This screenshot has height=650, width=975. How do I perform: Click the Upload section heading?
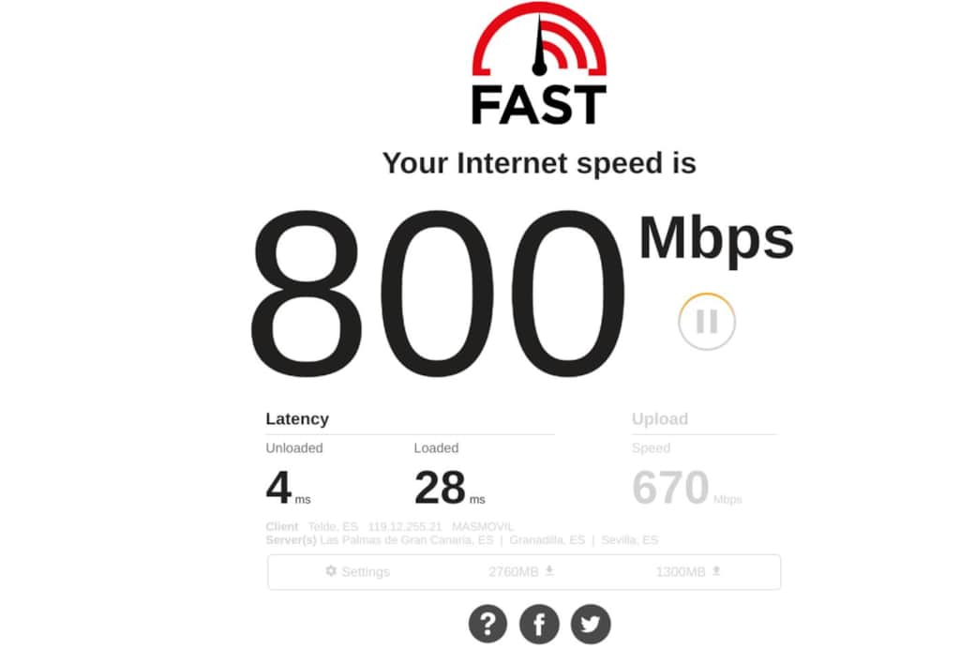pos(660,418)
